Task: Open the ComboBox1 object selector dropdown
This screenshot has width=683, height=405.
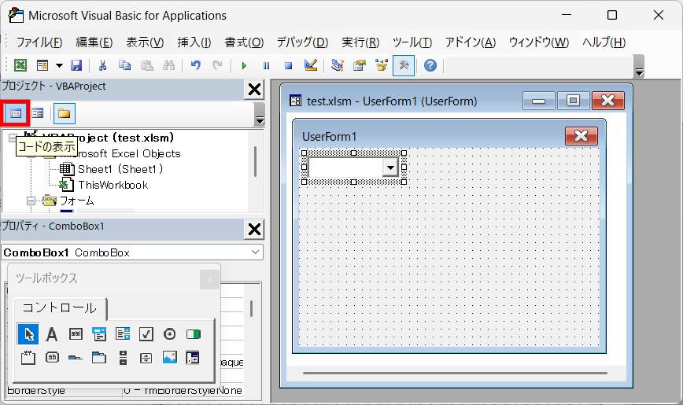Action: point(255,252)
